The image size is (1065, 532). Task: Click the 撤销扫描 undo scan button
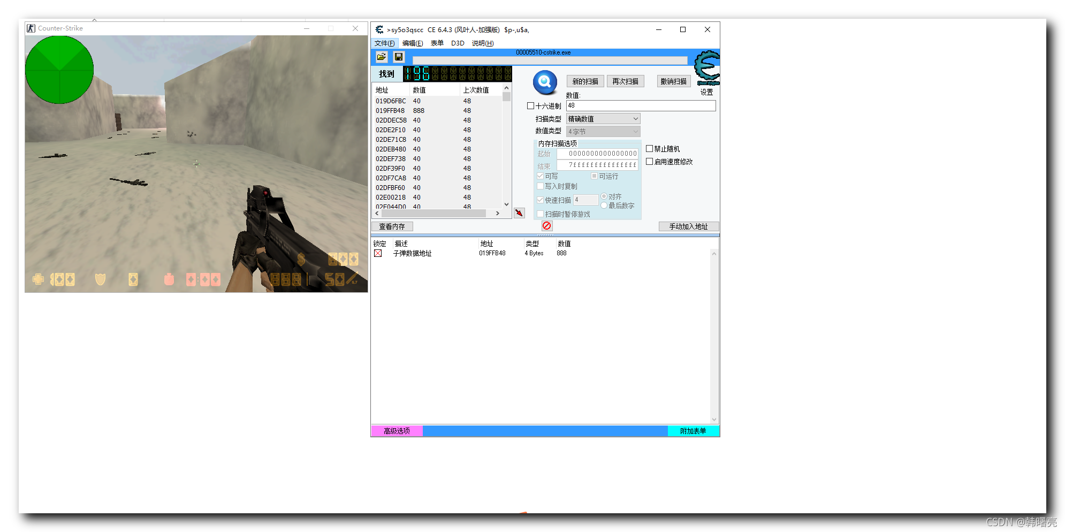(674, 81)
